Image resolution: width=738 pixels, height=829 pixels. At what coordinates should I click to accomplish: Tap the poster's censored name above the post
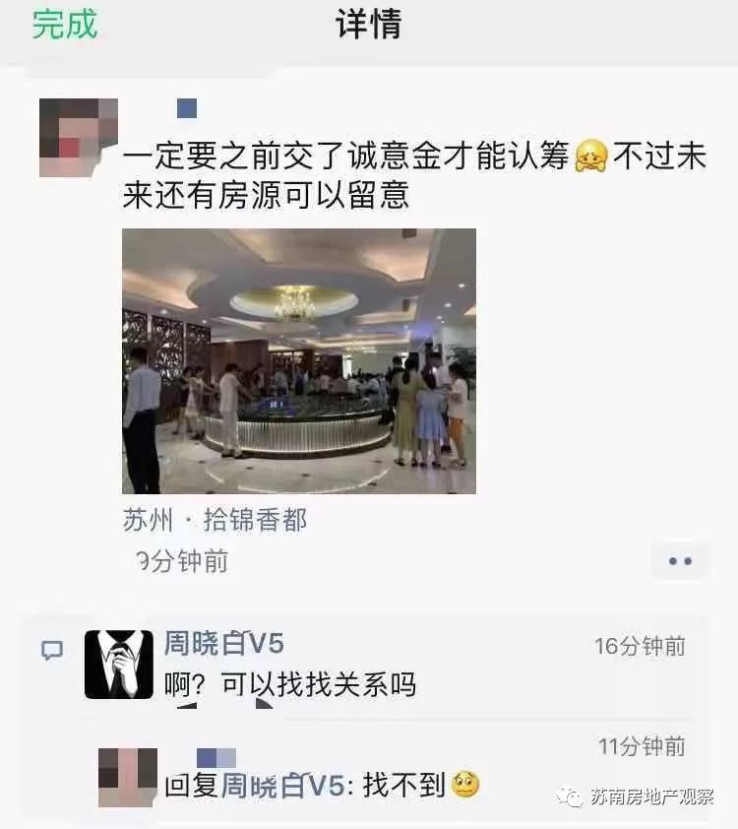coord(187,108)
